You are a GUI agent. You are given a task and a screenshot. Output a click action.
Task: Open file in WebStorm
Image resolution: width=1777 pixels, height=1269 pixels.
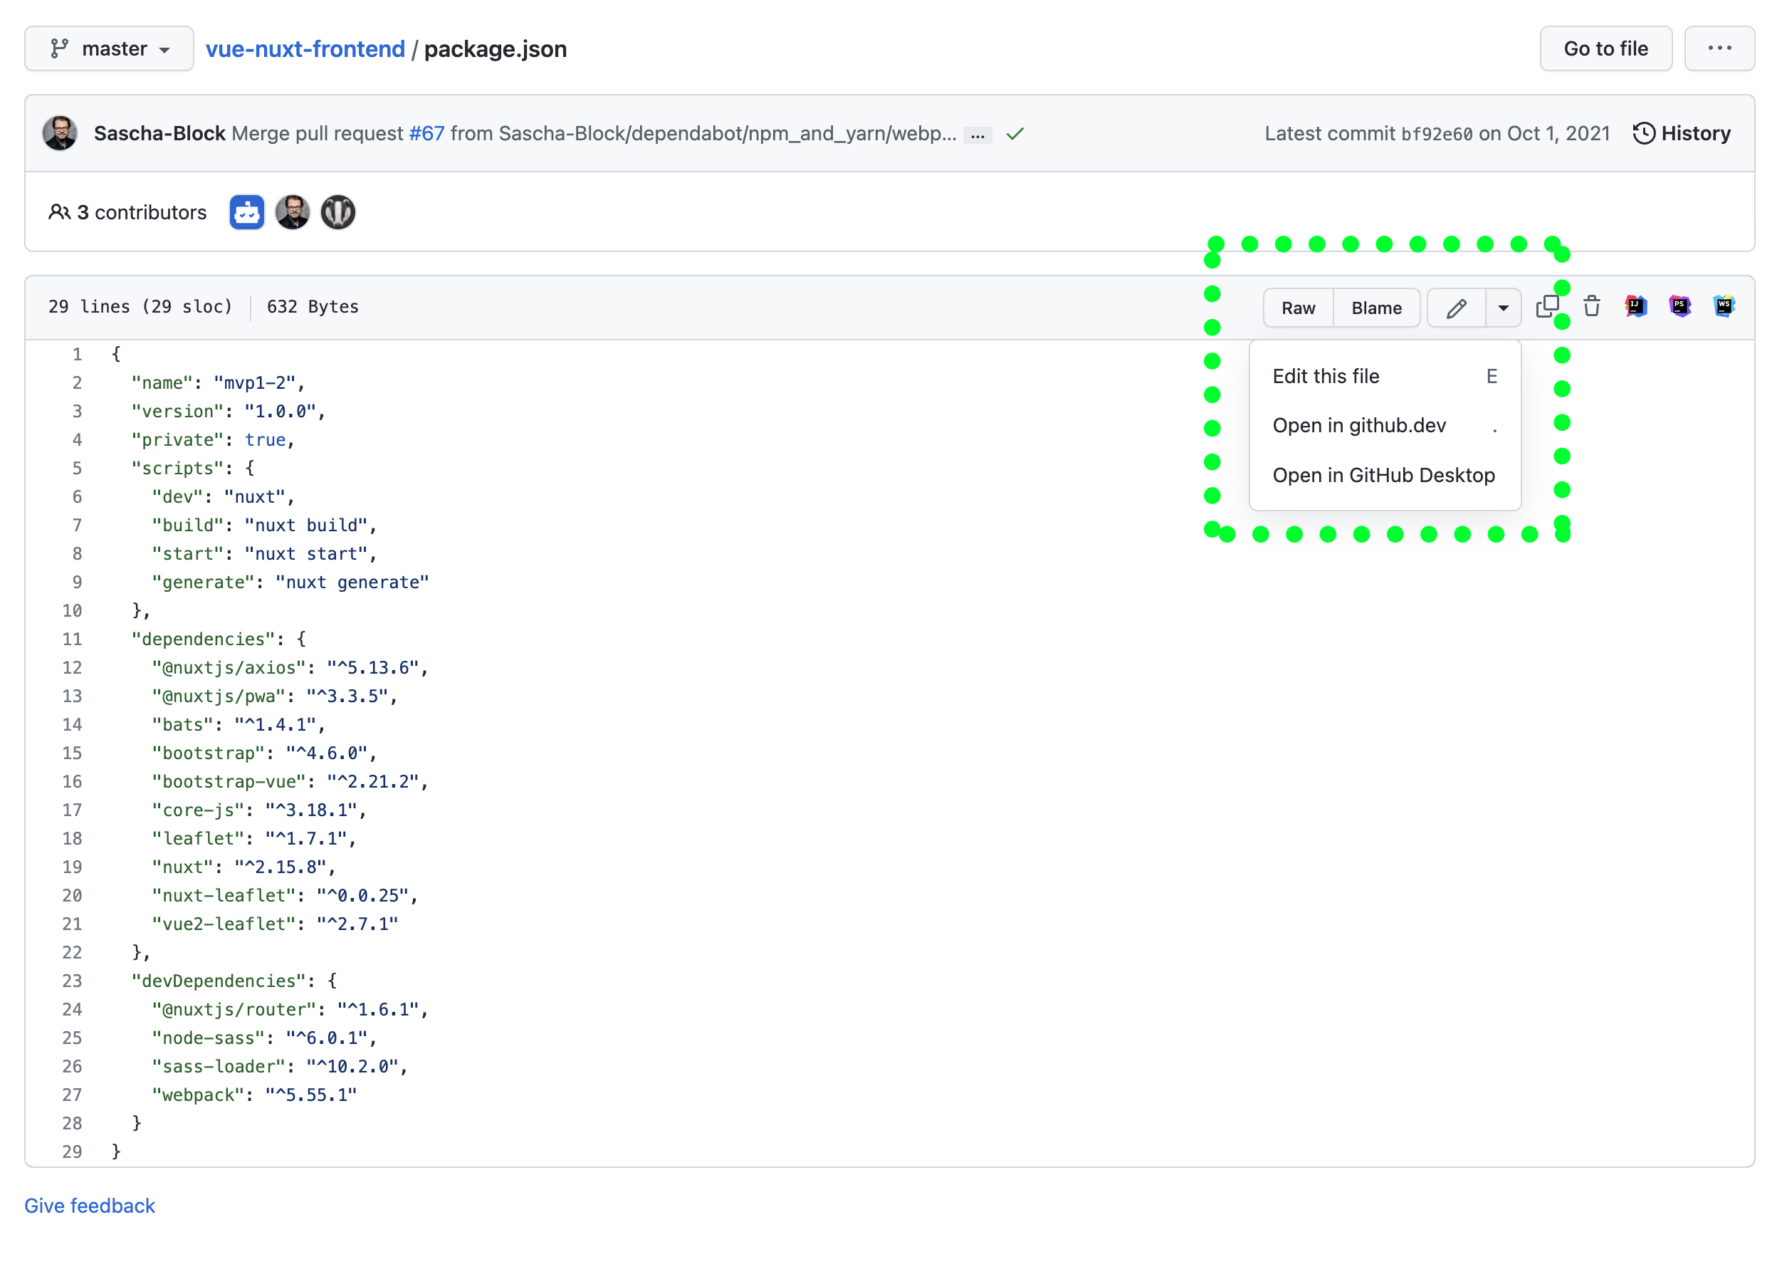(1724, 306)
